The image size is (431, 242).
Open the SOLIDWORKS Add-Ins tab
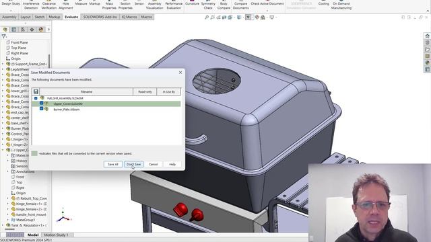click(x=100, y=17)
